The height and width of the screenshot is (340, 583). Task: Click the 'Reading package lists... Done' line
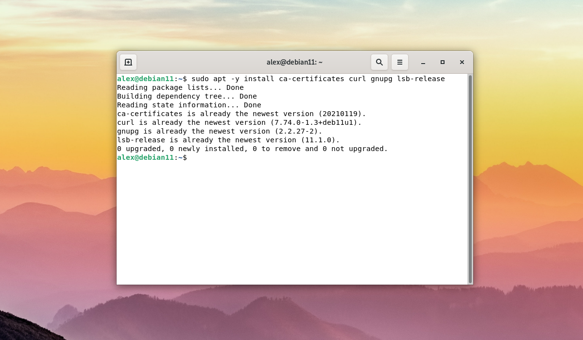tap(180, 87)
